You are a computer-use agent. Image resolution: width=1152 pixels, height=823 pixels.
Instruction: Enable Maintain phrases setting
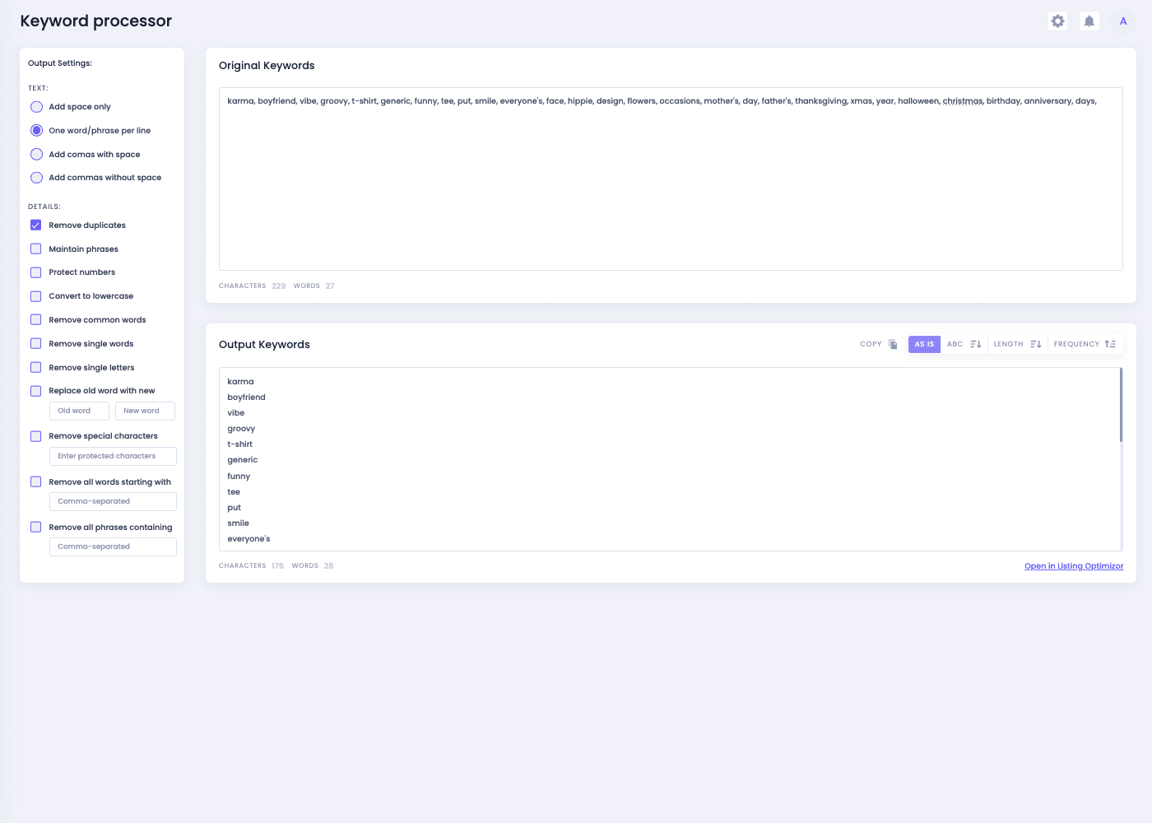point(36,249)
